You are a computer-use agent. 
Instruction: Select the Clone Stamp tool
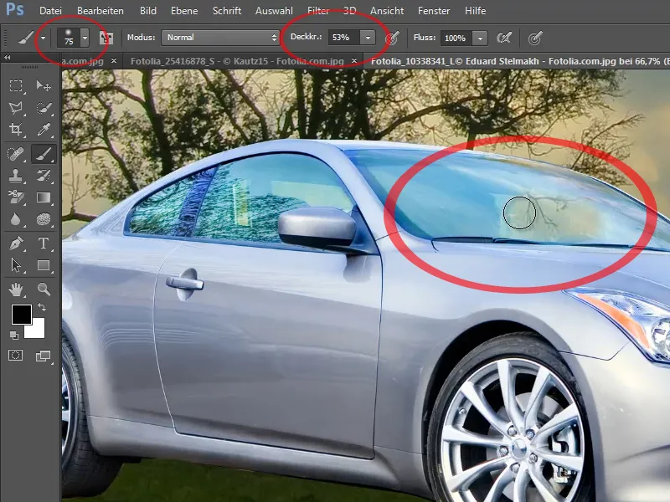[x=16, y=176]
